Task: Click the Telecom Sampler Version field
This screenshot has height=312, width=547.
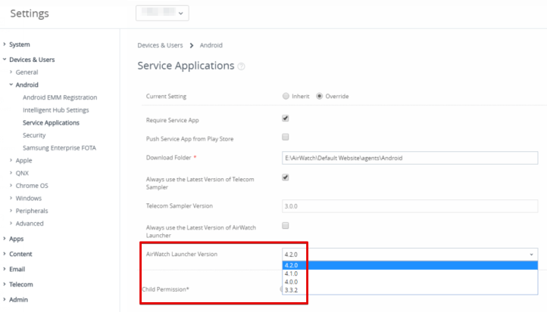Action: (x=409, y=205)
